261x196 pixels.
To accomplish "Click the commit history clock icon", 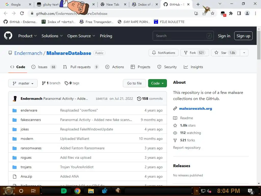I will pos(139,99).
